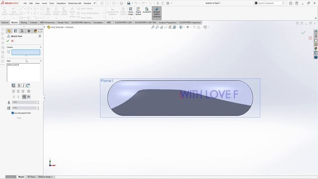Image resolution: width=318 pixels, height=179 pixels.
Task: Switch to the Model bottom tab
Action: (21, 177)
